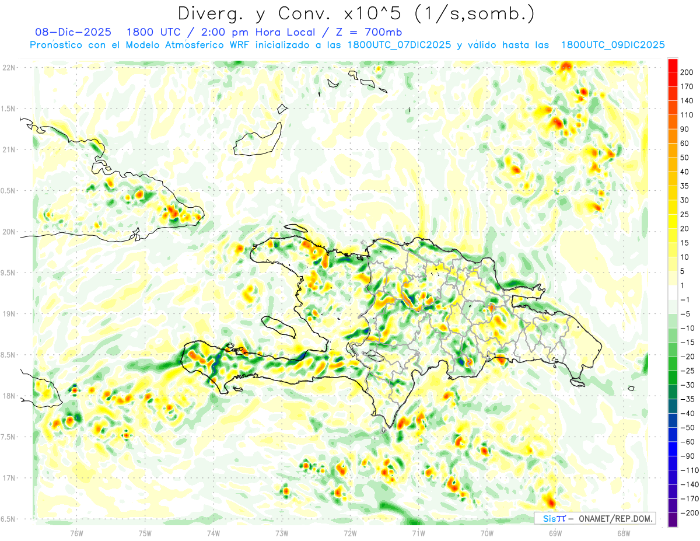Click the negative 5 colorbar value

pyautogui.click(x=684, y=314)
